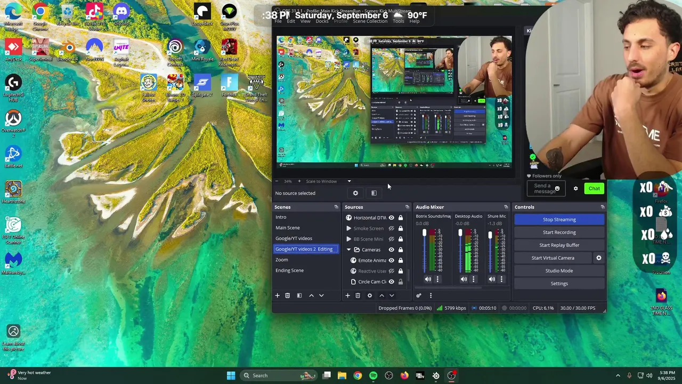The width and height of the screenshot is (682, 384).
Task: Show the Reactive User source
Action: click(391, 271)
